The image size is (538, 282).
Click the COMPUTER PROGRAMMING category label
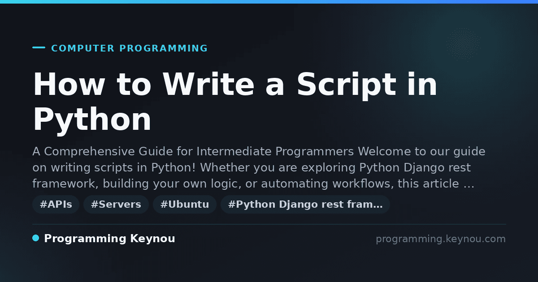(130, 48)
